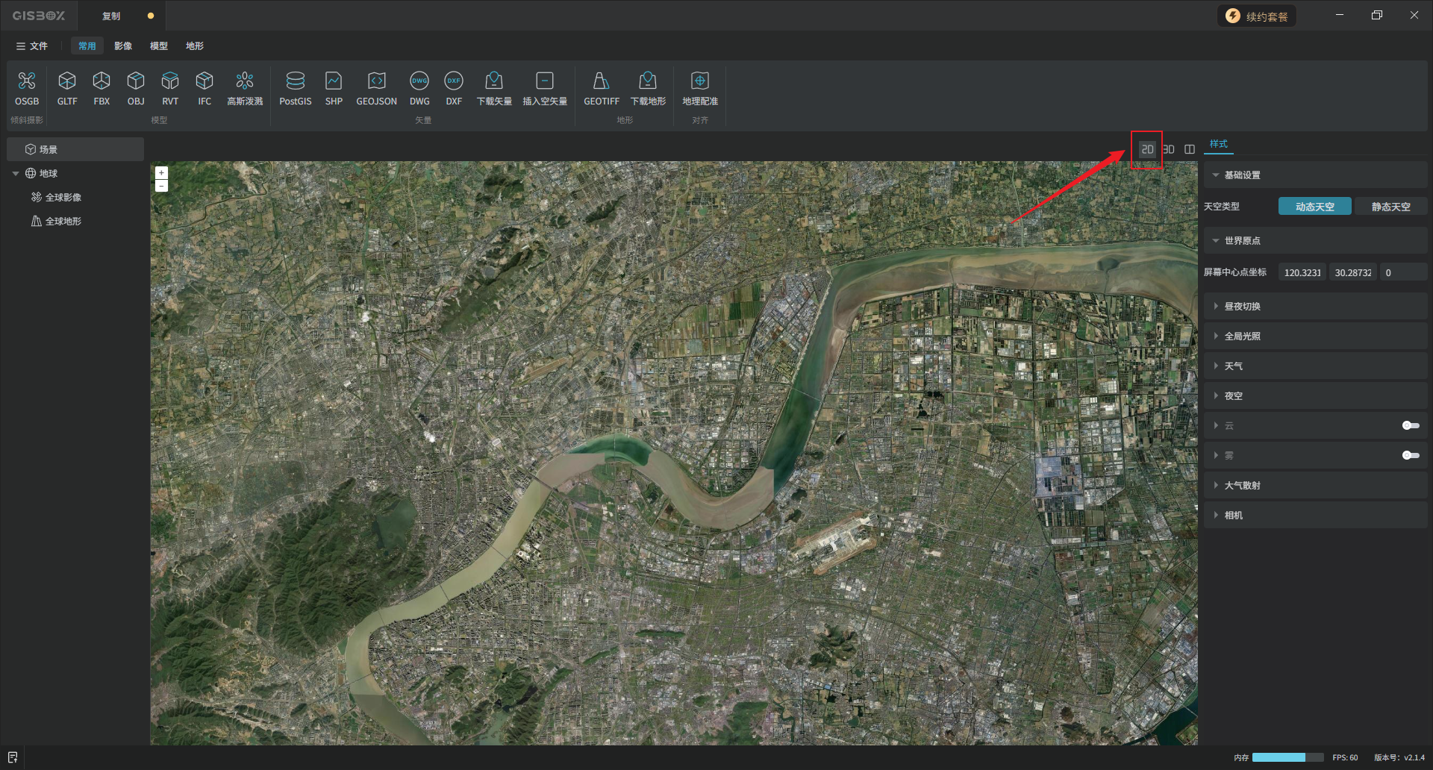The width and height of the screenshot is (1433, 770).
Task: Expand the 昼夜切换 section
Action: click(1242, 307)
